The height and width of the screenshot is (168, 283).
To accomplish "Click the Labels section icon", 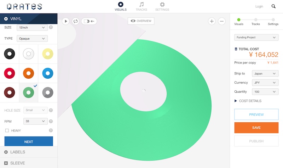I will (6, 152).
